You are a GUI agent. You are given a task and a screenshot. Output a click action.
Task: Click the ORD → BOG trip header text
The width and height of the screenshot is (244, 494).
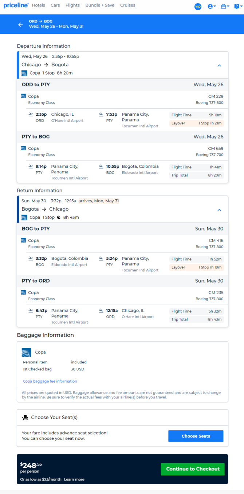pyautogui.click(x=41, y=21)
